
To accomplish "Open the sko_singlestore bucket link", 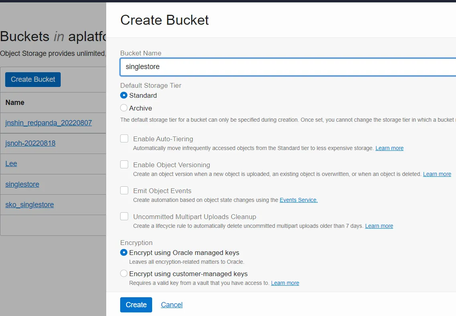I will coord(30,205).
